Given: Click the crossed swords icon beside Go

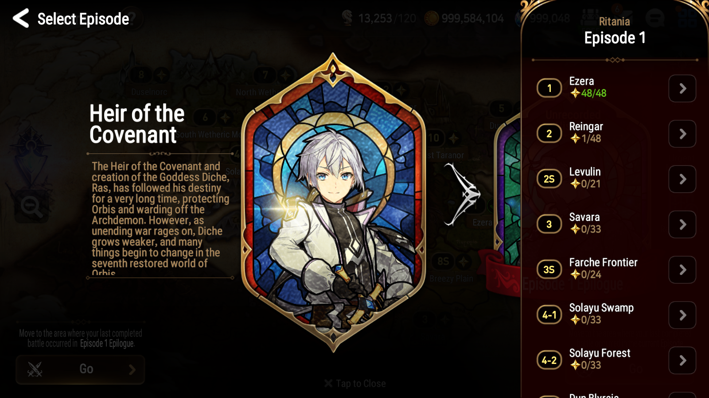Looking at the screenshot, I should (35, 369).
